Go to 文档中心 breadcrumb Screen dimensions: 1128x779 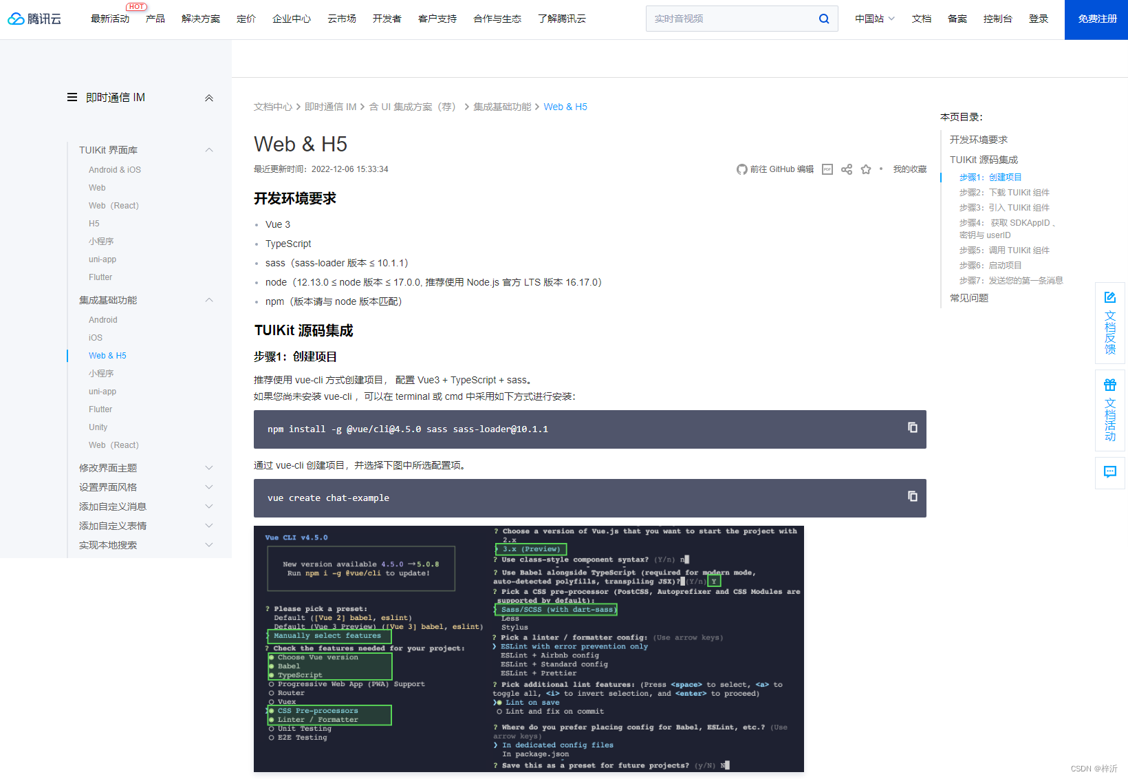coord(273,107)
